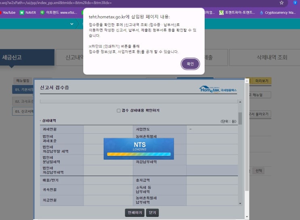Click the 귀속연월 row label
This screenshot has height=220, width=300.
50,190
